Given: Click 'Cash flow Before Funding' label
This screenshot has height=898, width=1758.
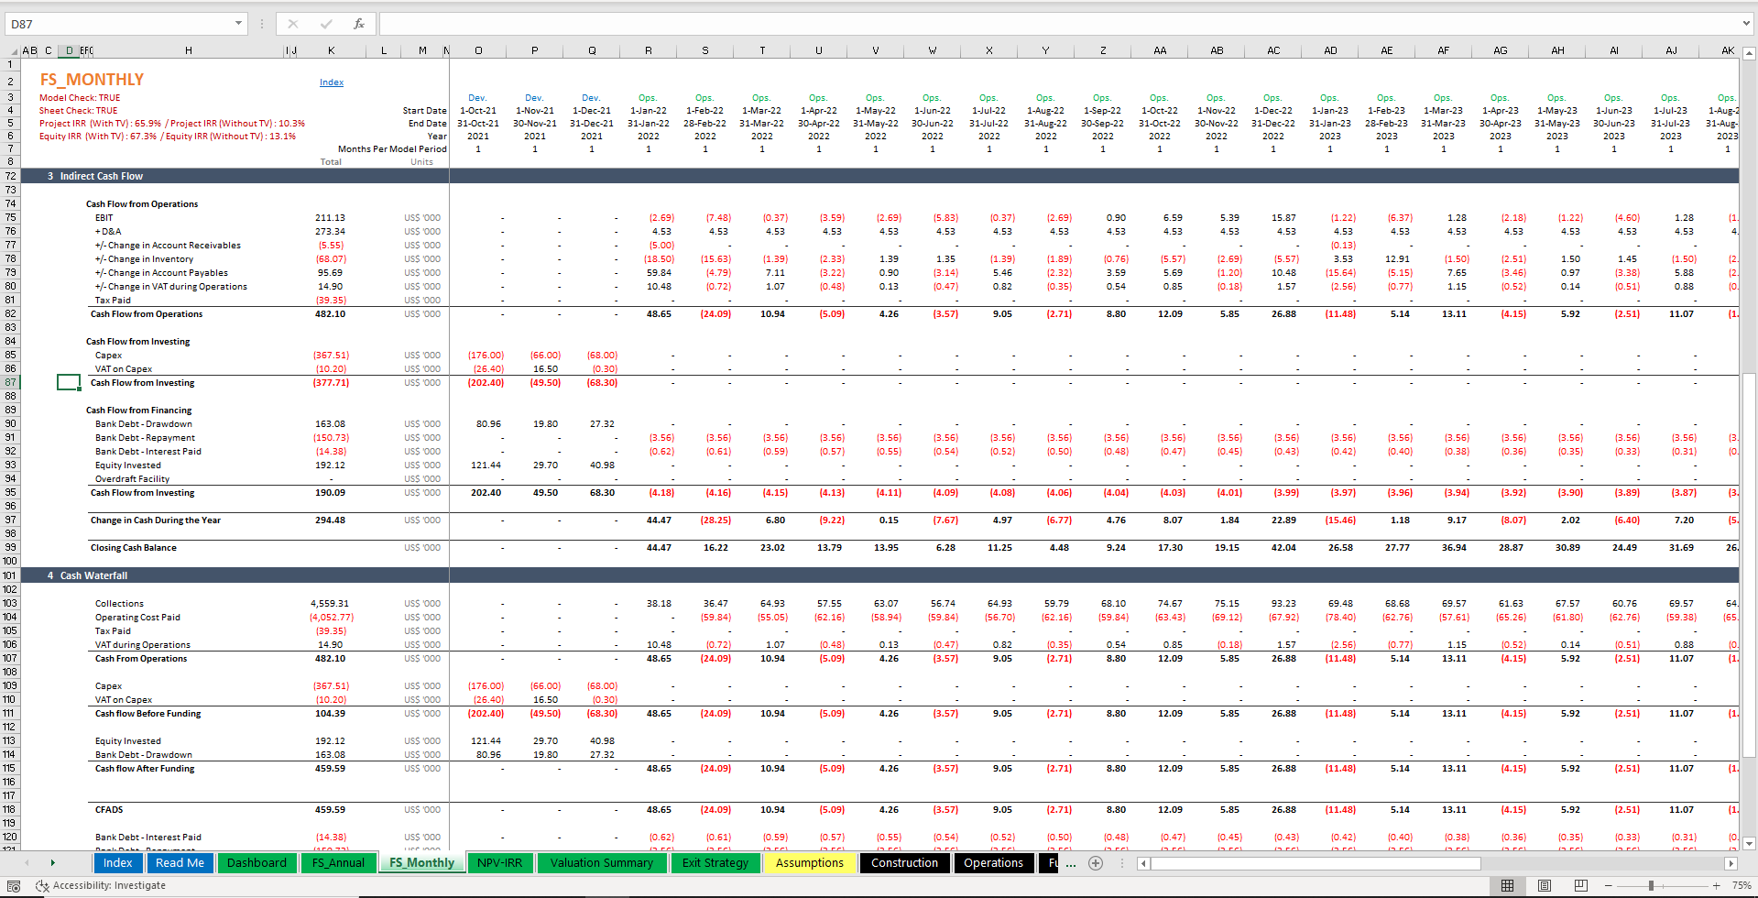Looking at the screenshot, I should [x=147, y=714].
